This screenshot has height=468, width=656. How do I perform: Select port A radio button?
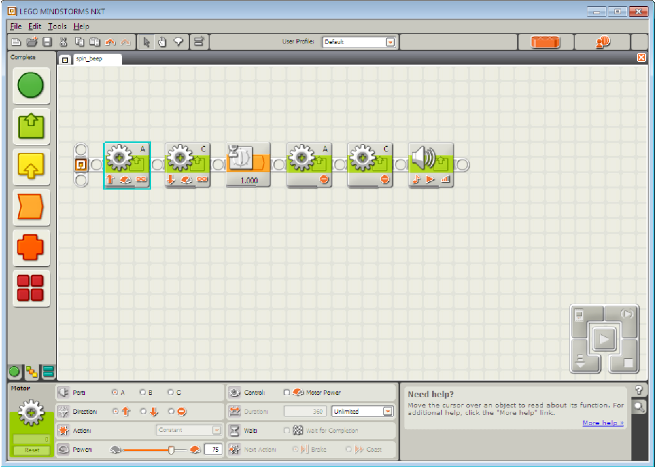tap(115, 393)
